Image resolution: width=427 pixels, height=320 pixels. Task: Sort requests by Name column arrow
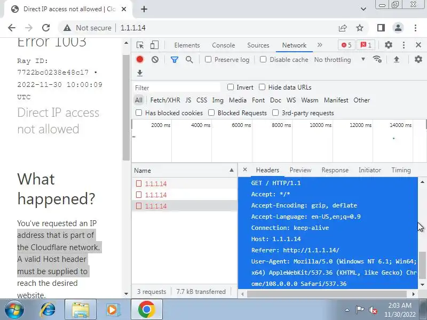(x=232, y=170)
